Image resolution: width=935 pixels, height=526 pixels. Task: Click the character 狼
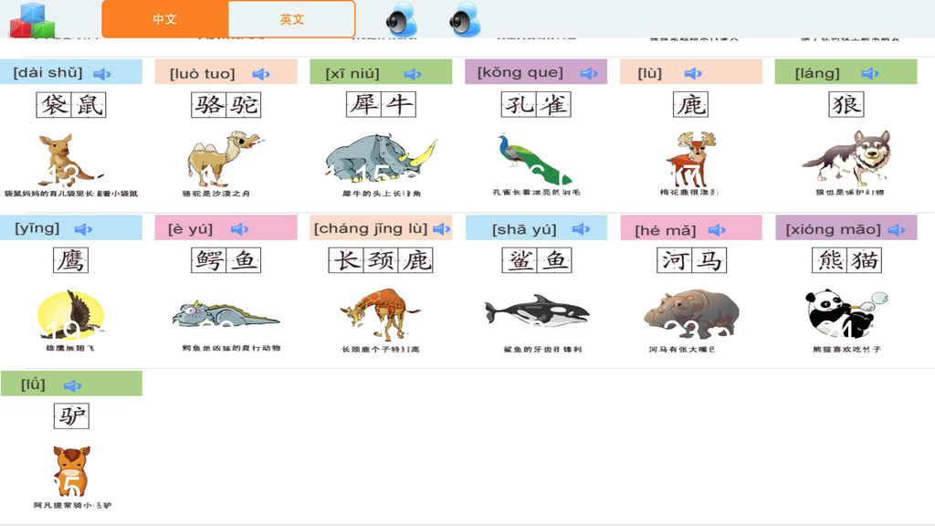tap(846, 104)
